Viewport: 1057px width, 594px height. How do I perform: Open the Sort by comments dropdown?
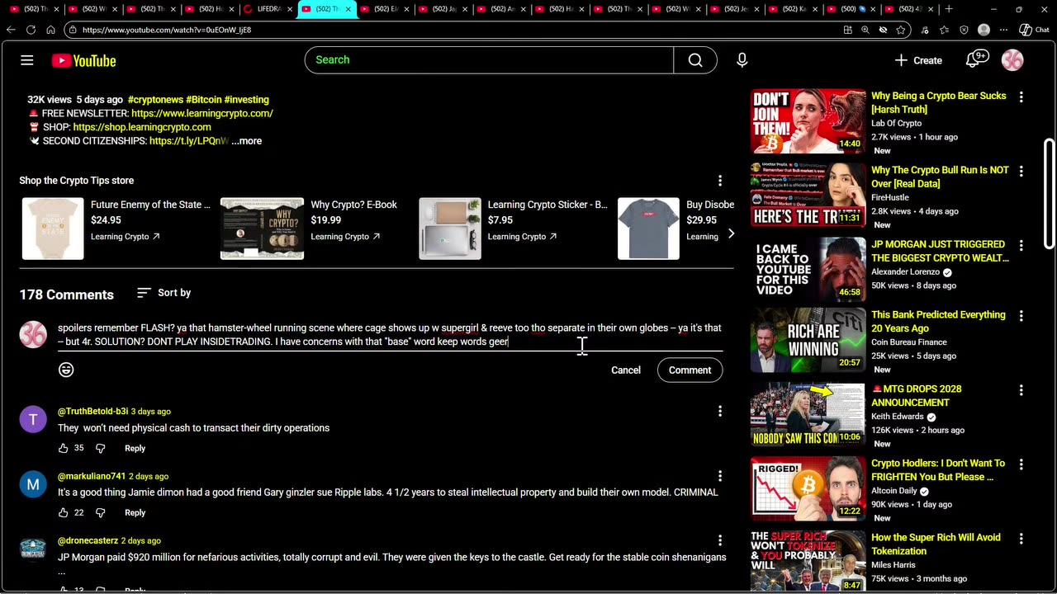(164, 293)
